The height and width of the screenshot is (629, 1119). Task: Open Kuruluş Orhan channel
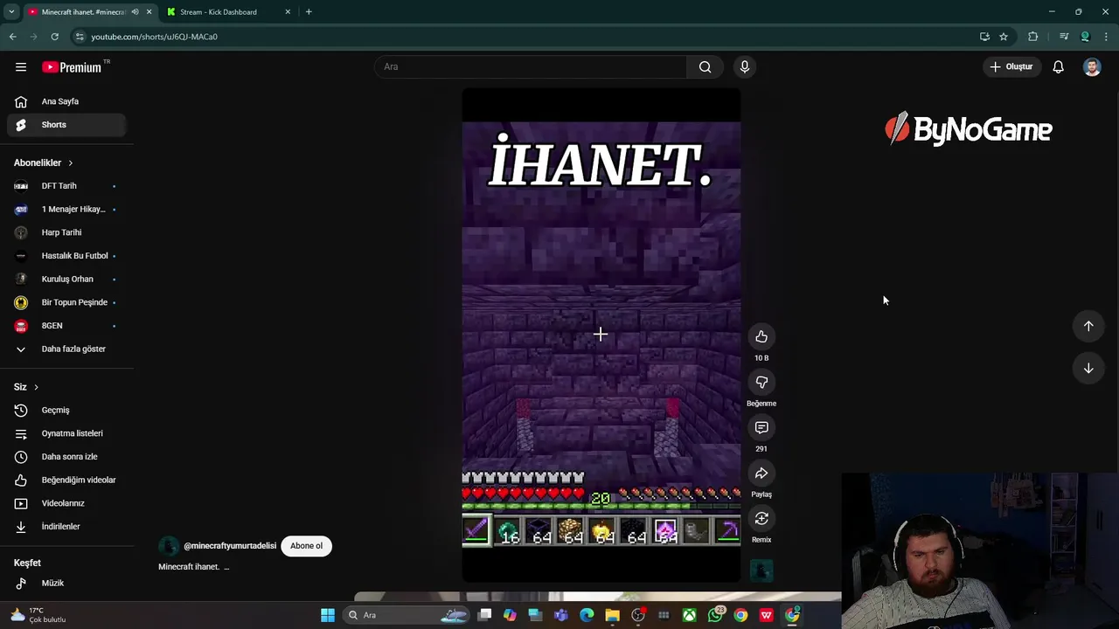point(66,279)
